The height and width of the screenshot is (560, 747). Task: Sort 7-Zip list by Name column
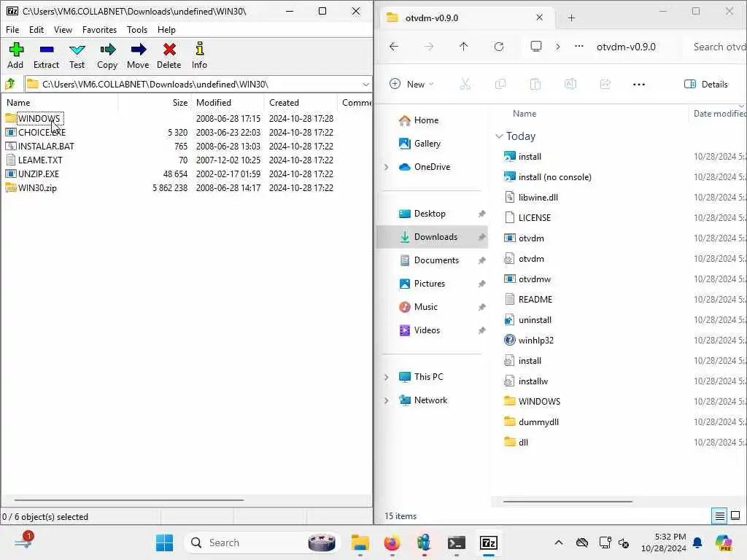coord(18,102)
